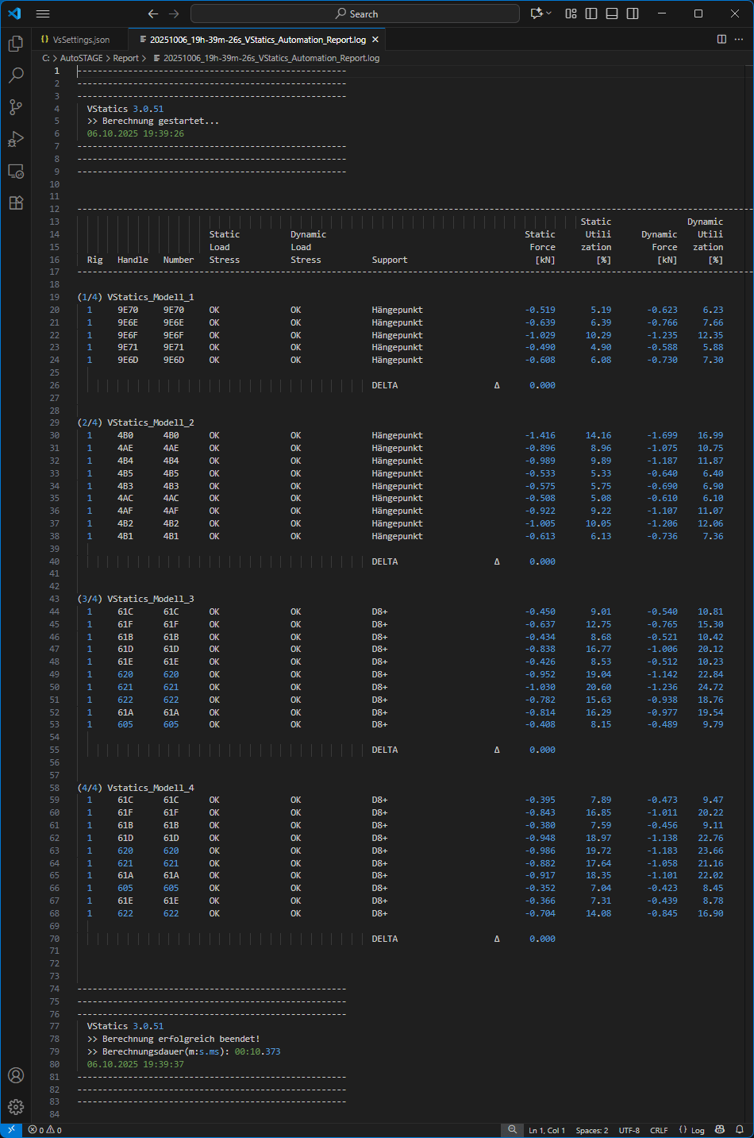
Task: Open the hamburger application menu
Action: 43,14
